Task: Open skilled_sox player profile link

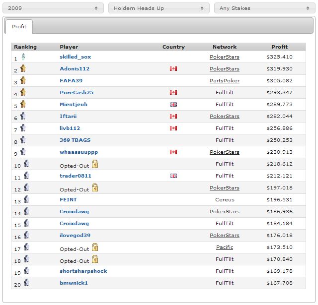Action: click(76, 57)
